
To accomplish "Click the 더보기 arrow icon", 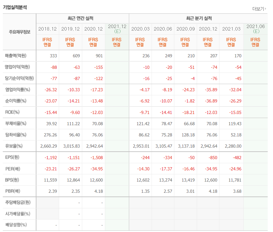I will [266, 8].
